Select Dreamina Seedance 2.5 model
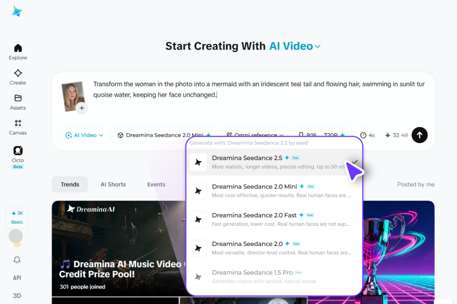Image resolution: width=457 pixels, height=304 pixels. pyautogui.click(x=274, y=162)
